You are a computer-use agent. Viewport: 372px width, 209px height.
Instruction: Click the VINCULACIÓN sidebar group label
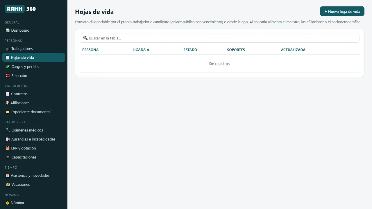tap(16, 86)
